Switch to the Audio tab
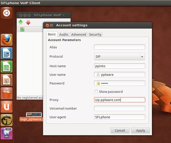 [x=63, y=34]
